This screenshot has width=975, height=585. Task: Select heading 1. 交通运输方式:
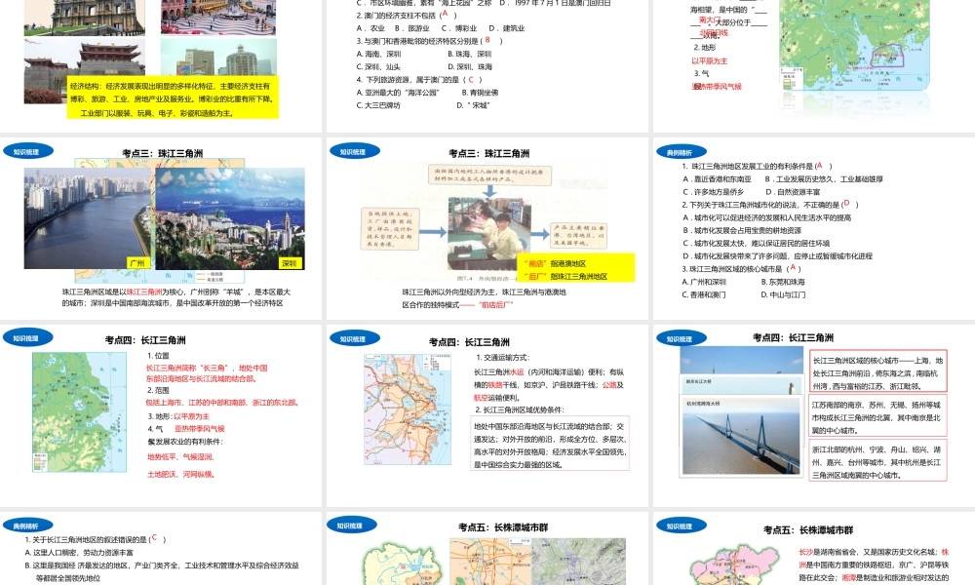click(502, 358)
